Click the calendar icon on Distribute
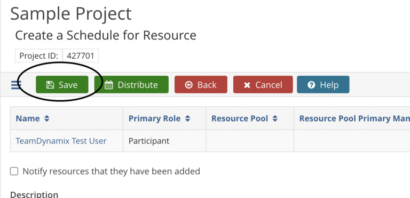Viewport: 410px width, 198px height. 108,85
